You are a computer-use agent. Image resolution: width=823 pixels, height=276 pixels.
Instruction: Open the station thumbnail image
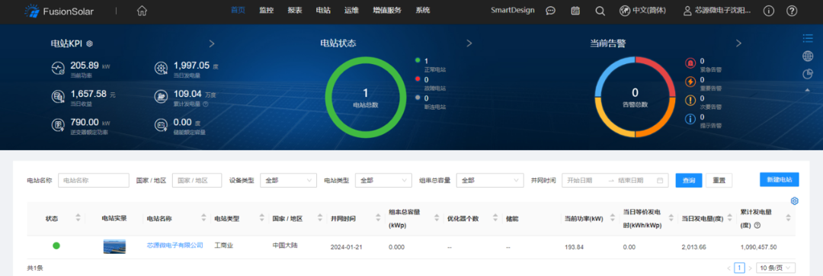tap(114, 246)
